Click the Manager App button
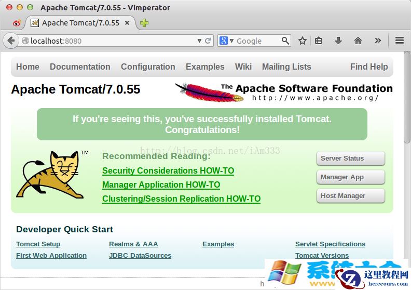Image resolution: width=411 pixels, height=290 pixels. click(350, 177)
